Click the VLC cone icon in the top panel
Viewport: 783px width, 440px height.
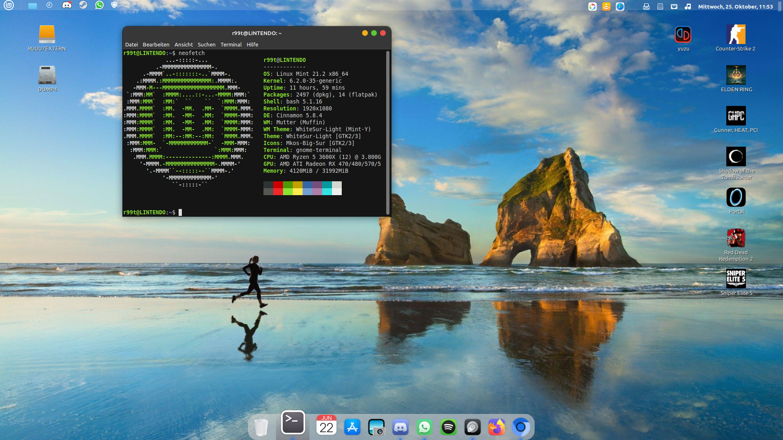[x=606, y=7]
